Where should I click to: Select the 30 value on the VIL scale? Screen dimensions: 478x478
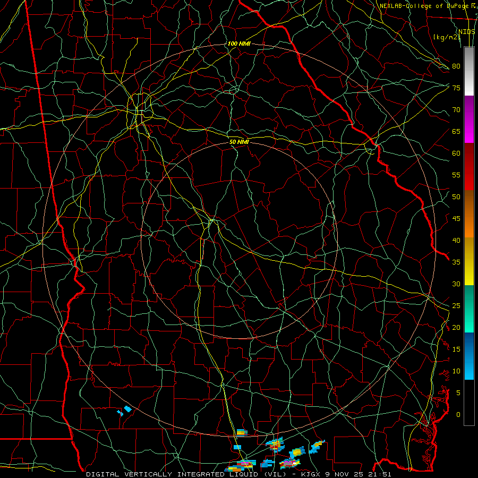pos(456,284)
